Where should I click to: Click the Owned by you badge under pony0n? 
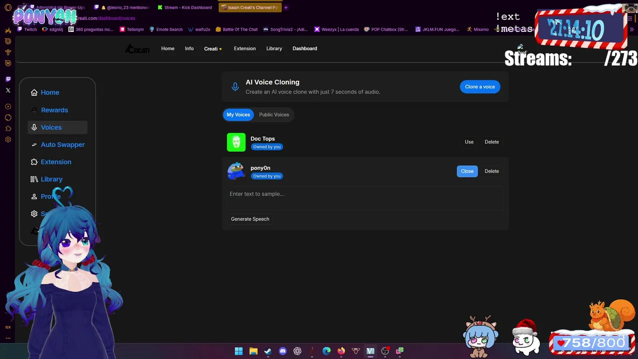pos(267,176)
